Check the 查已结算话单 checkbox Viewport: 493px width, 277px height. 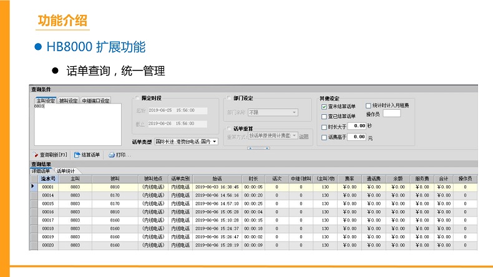pos(324,117)
